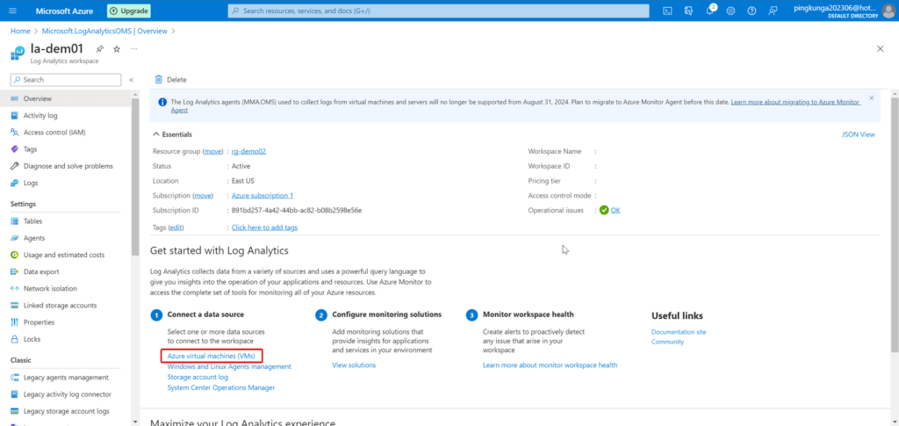Click the Locks padlock icon
The height and width of the screenshot is (426, 899).
tap(15, 339)
